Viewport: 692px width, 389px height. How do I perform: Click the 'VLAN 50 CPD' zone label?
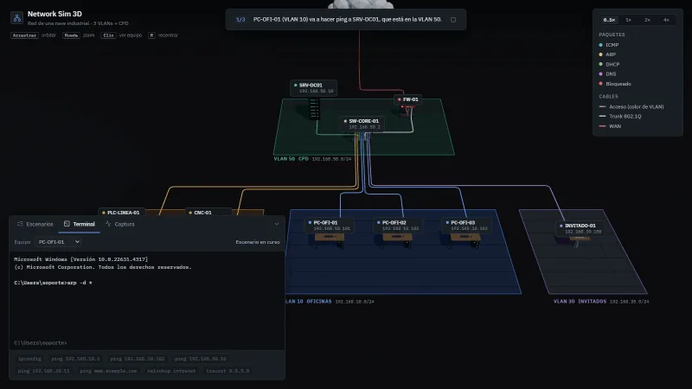[291, 159]
